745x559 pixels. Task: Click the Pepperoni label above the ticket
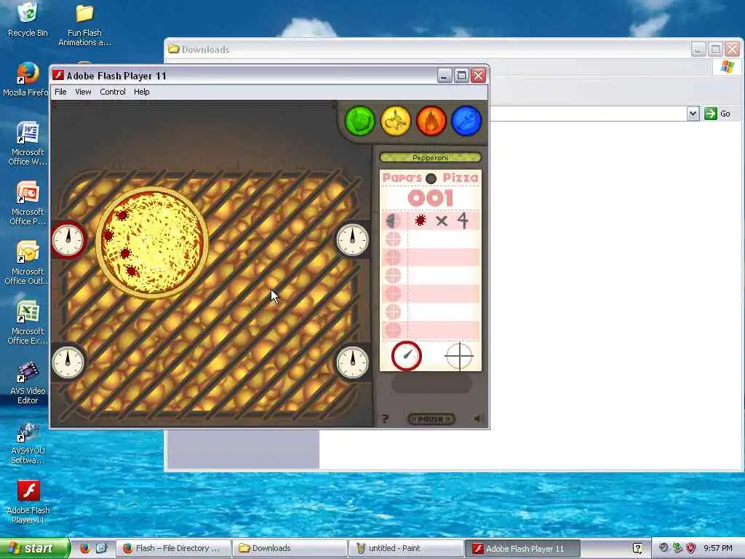pos(431,157)
